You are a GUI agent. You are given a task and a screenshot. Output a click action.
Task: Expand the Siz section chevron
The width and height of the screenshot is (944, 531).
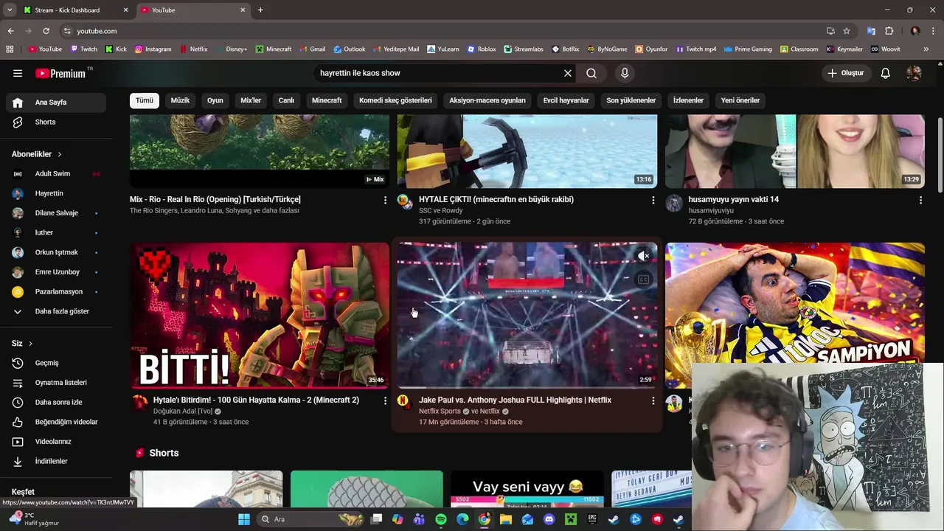click(x=30, y=344)
